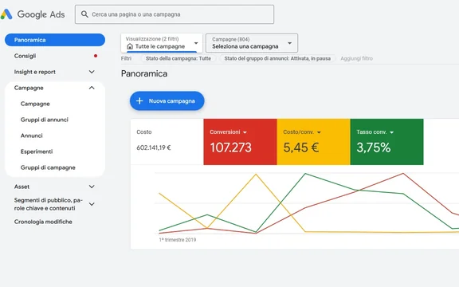Viewport: 459px width, 287px height.
Task: Open Gruppi di annunci in the sidebar
Action: (x=44, y=120)
